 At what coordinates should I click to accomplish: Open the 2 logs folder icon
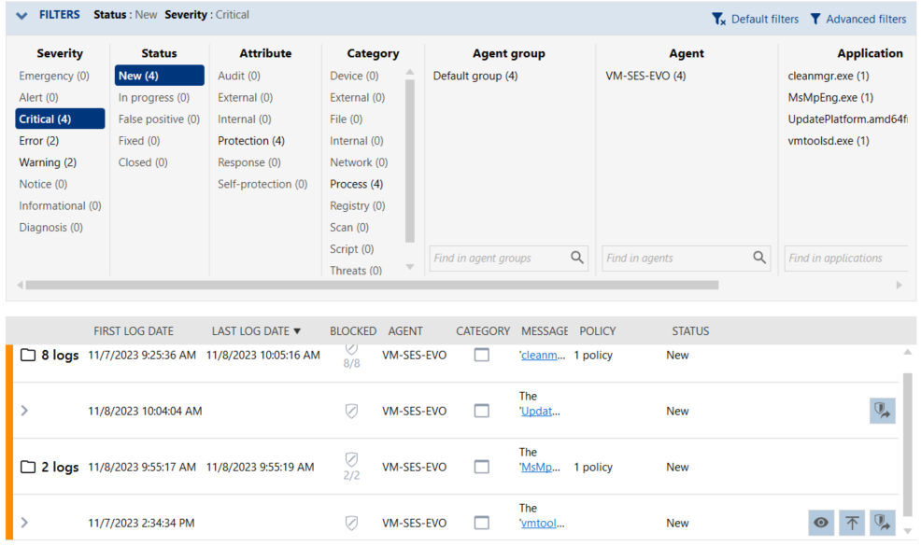point(28,467)
